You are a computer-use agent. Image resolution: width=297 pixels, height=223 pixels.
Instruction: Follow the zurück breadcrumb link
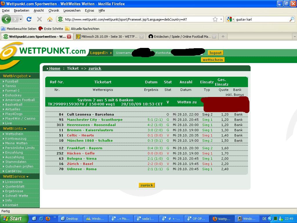(x=95, y=69)
